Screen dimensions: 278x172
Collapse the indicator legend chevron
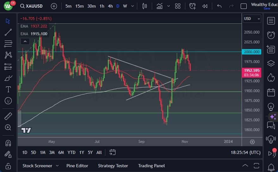(25, 41)
